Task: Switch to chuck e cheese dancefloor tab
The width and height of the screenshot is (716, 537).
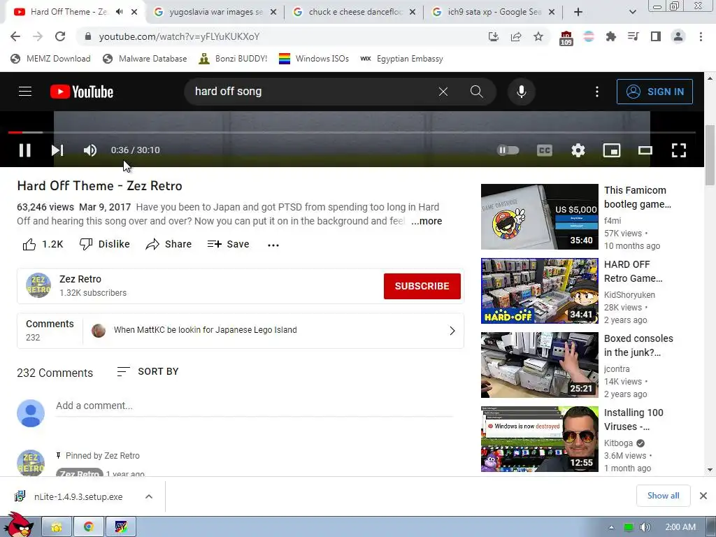Action: [x=355, y=12]
